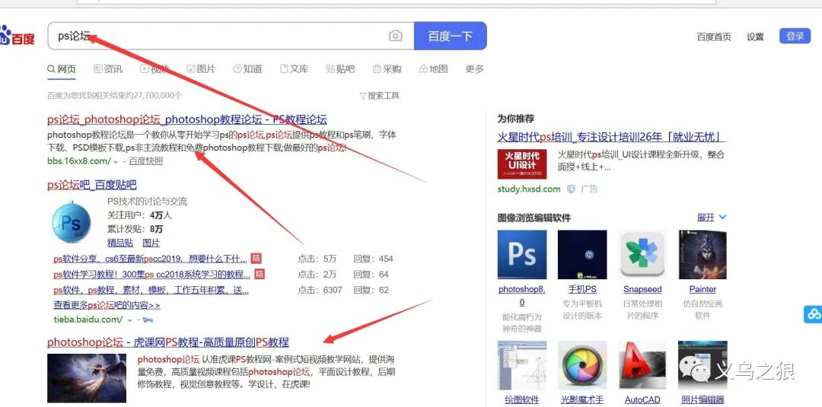Expand dropdown arrow next to bbs.16xx8.com
822x407 pixels.
pos(116,162)
